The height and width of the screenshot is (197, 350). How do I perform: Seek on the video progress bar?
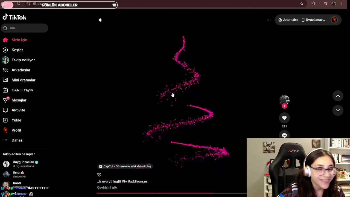[x=171, y=193]
